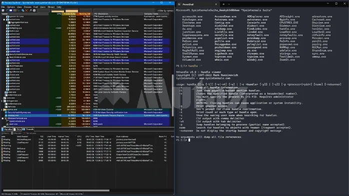Sort by the Company Name column header
The height and width of the screenshot is (196, 349).
156,14
